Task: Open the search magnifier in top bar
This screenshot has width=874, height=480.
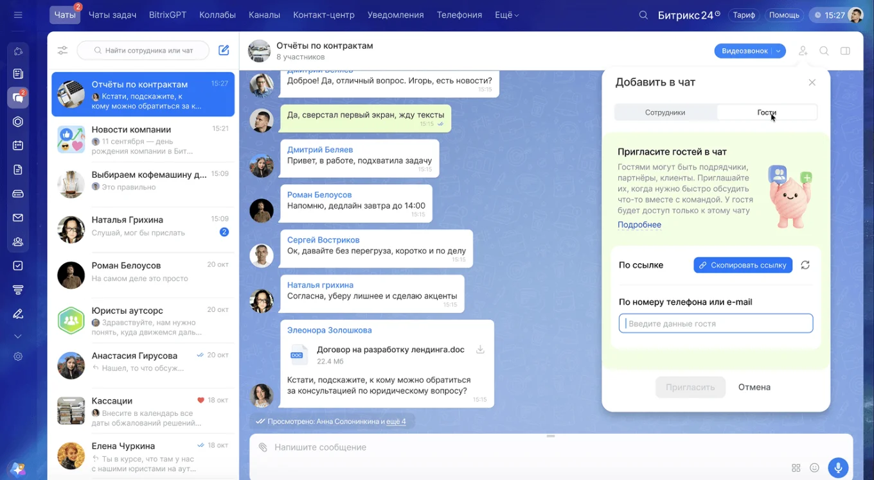Action: tap(643, 15)
